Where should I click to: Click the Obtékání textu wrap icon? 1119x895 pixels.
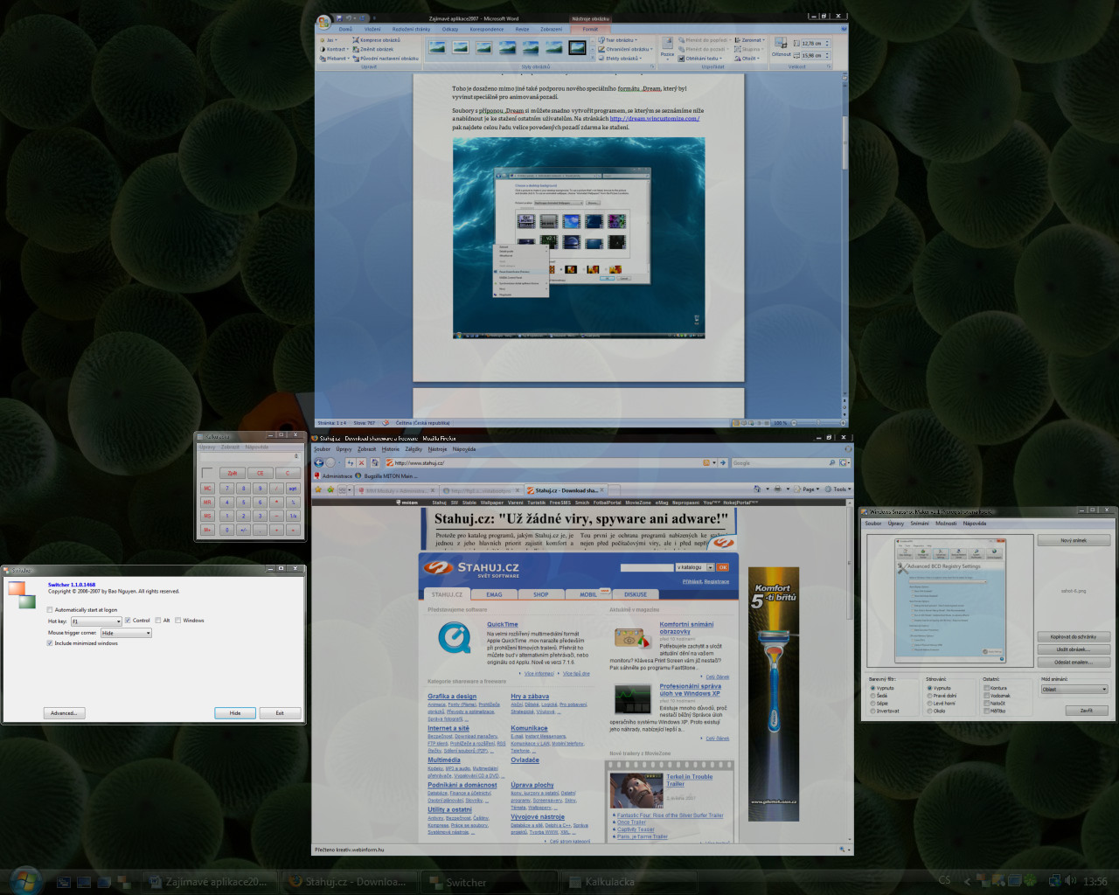point(681,59)
